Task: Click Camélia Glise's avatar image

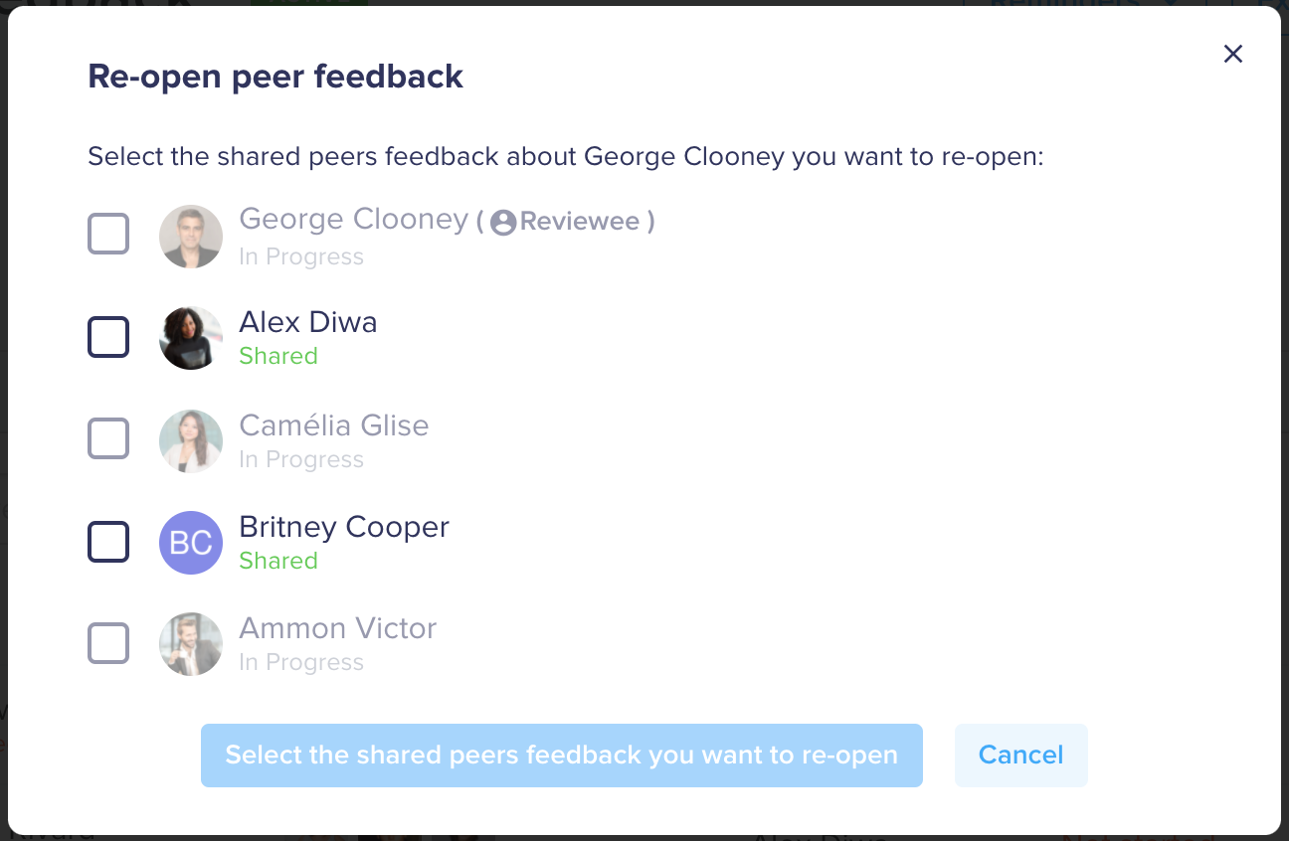Action: coord(191,440)
